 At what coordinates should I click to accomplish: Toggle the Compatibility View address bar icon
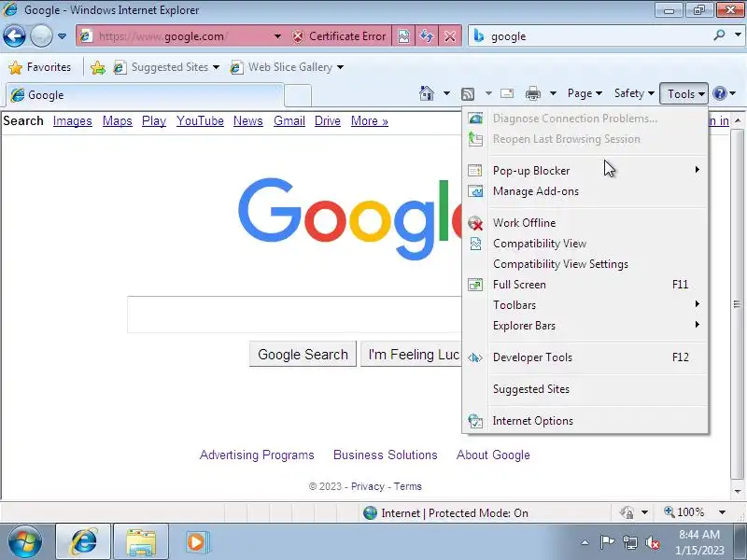(403, 36)
